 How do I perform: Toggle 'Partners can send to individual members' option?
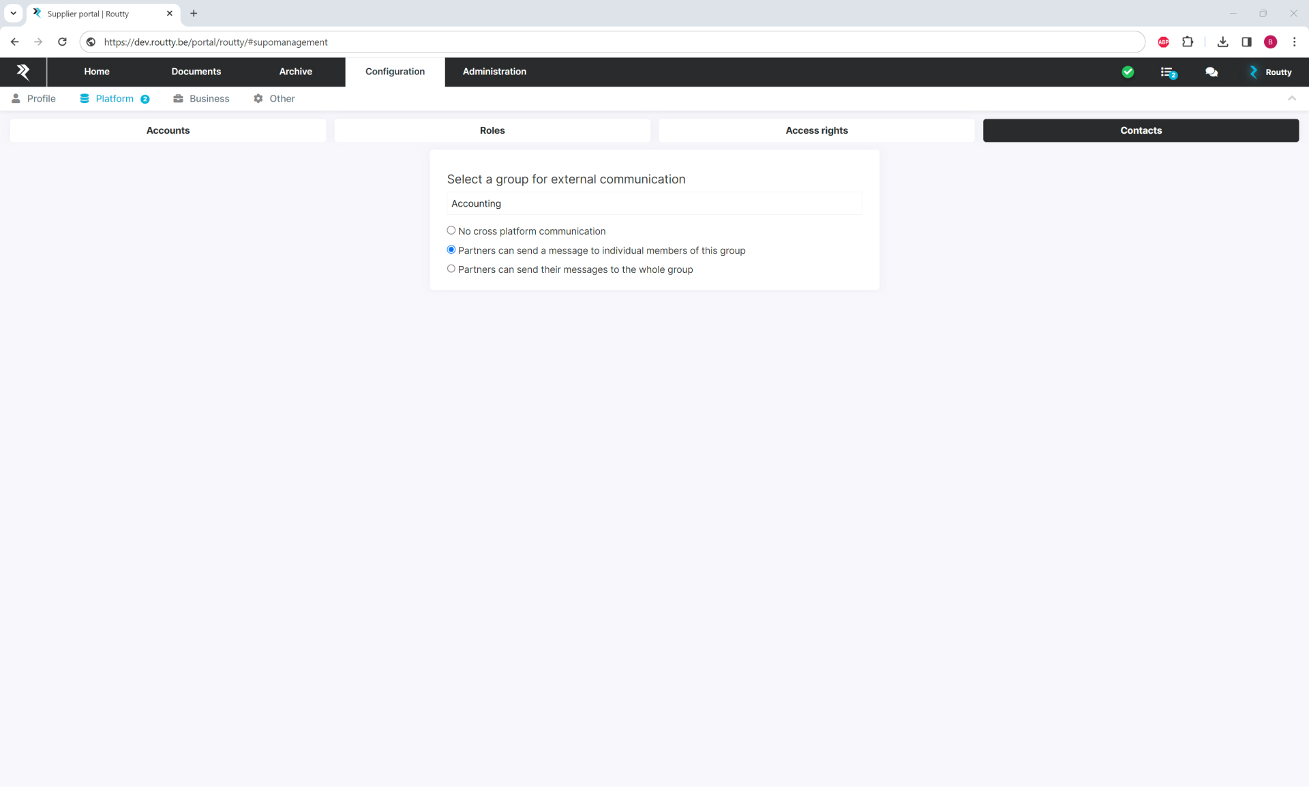pyautogui.click(x=451, y=250)
